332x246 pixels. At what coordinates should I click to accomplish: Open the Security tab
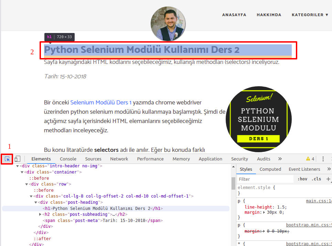point(239,159)
